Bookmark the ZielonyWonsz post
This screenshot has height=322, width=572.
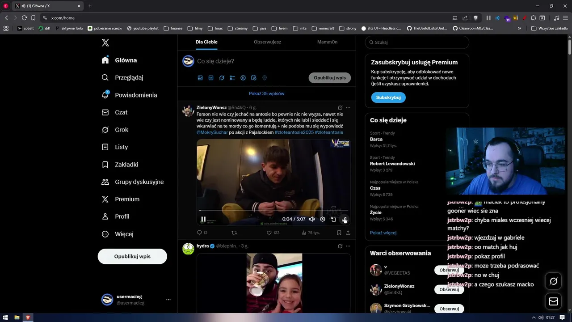point(339,233)
